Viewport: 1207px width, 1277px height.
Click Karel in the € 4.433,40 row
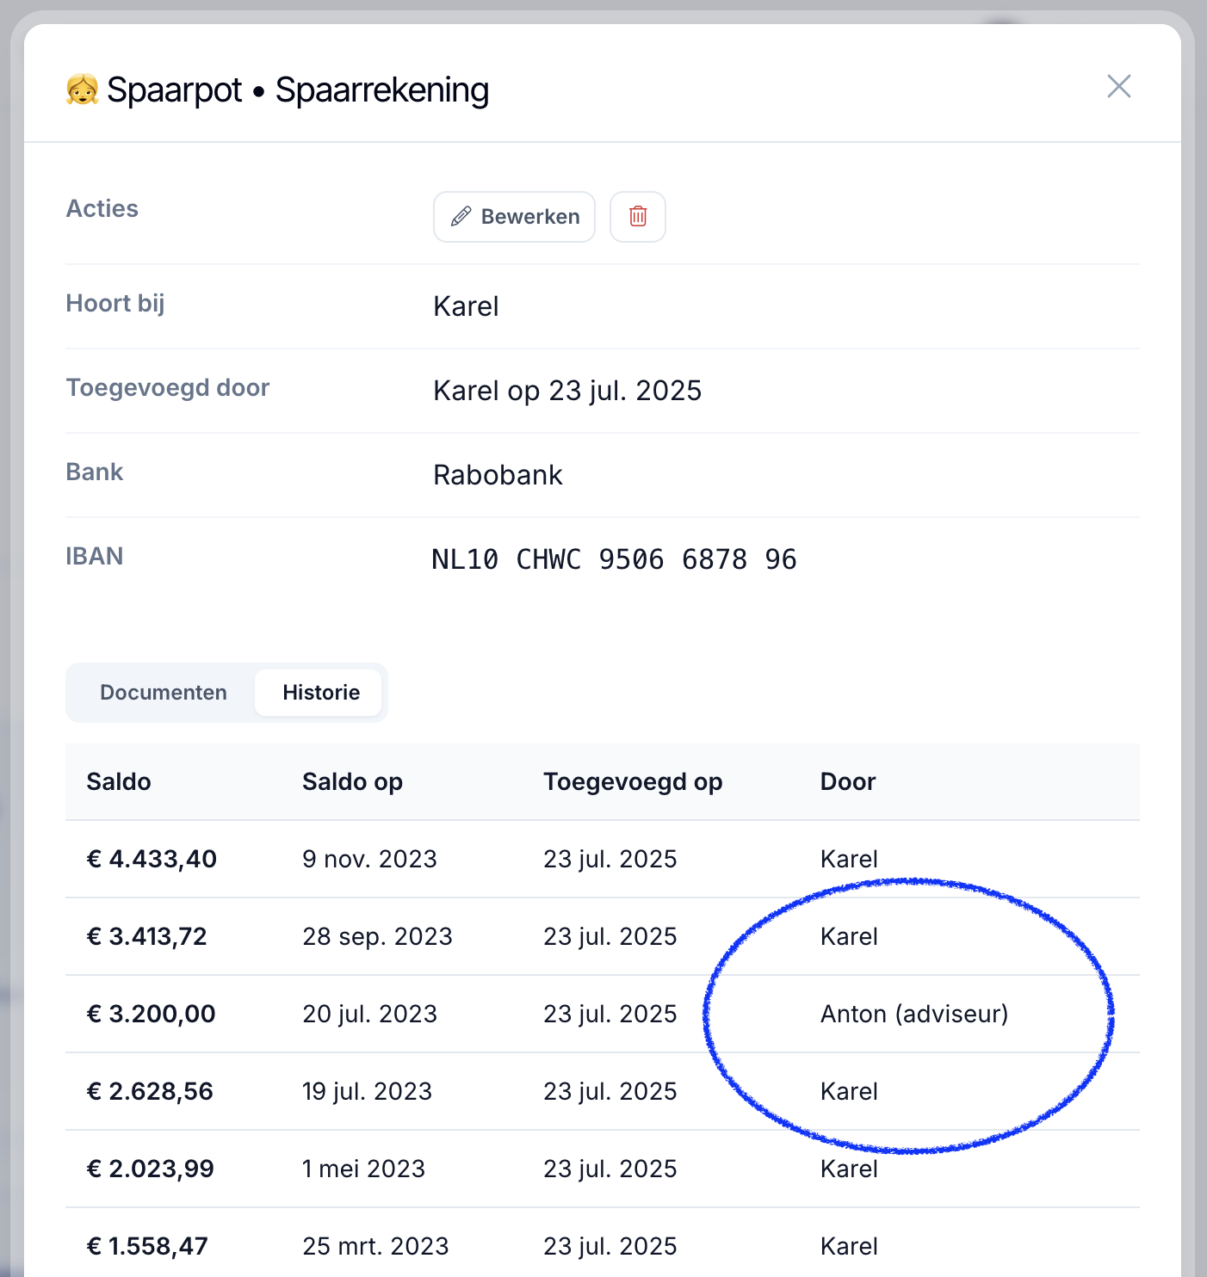coord(849,859)
